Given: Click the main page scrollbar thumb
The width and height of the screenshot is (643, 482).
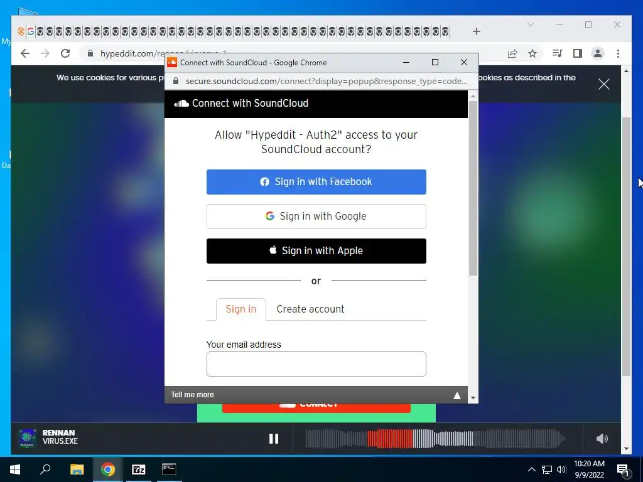Looking at the screenshot, I should coord(626,246).
